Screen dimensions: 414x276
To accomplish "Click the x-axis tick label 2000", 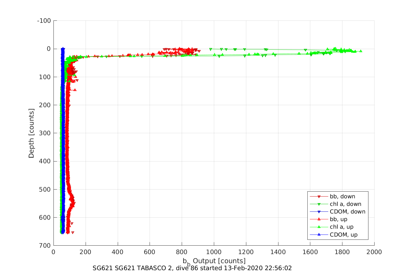I will (374, 252).
